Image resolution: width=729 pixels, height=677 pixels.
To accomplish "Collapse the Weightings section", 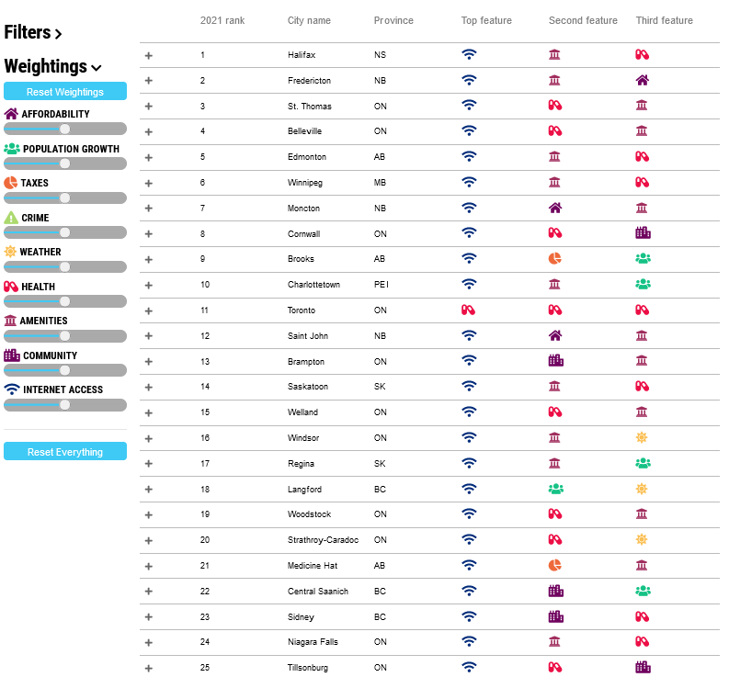I will pos(52,66).
